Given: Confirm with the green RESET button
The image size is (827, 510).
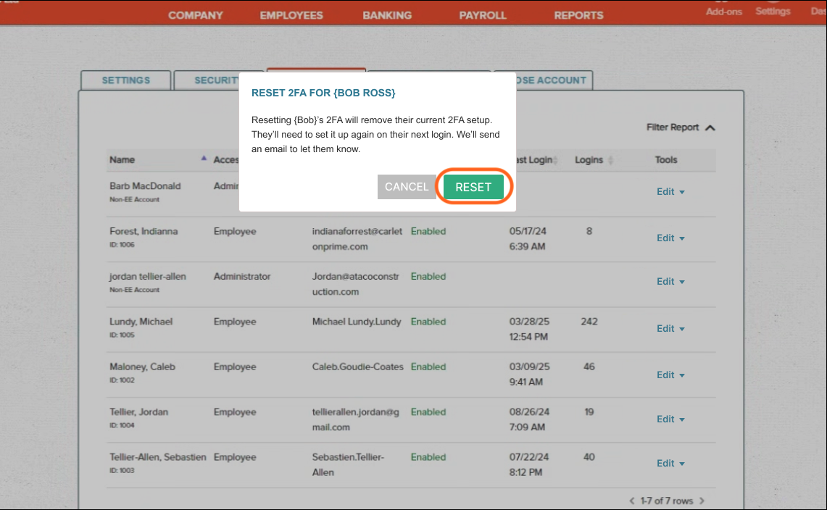Looking at the screenshot, I should [x=473, y=187].
